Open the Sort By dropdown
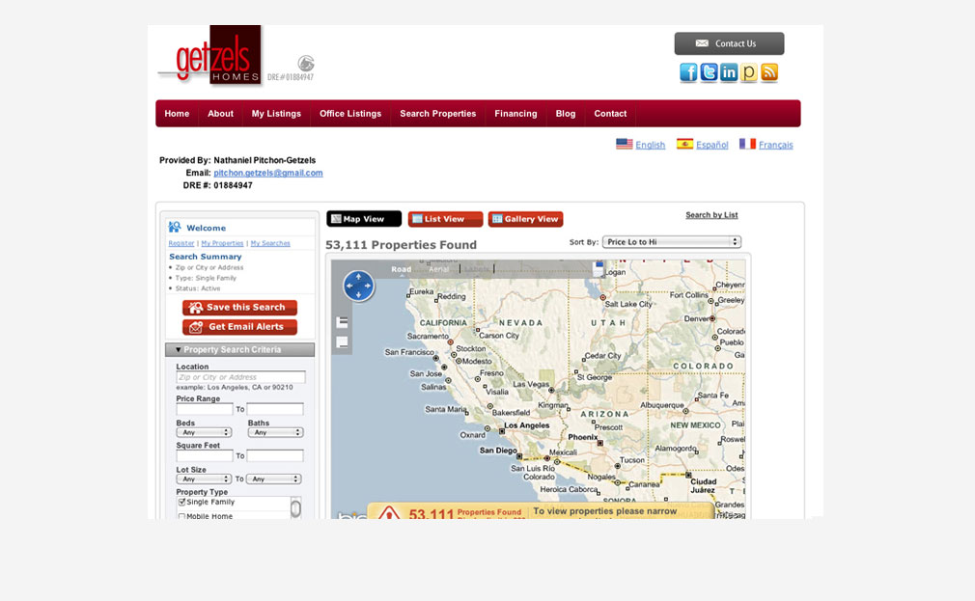The image size is (975, 601). (671, 242)
